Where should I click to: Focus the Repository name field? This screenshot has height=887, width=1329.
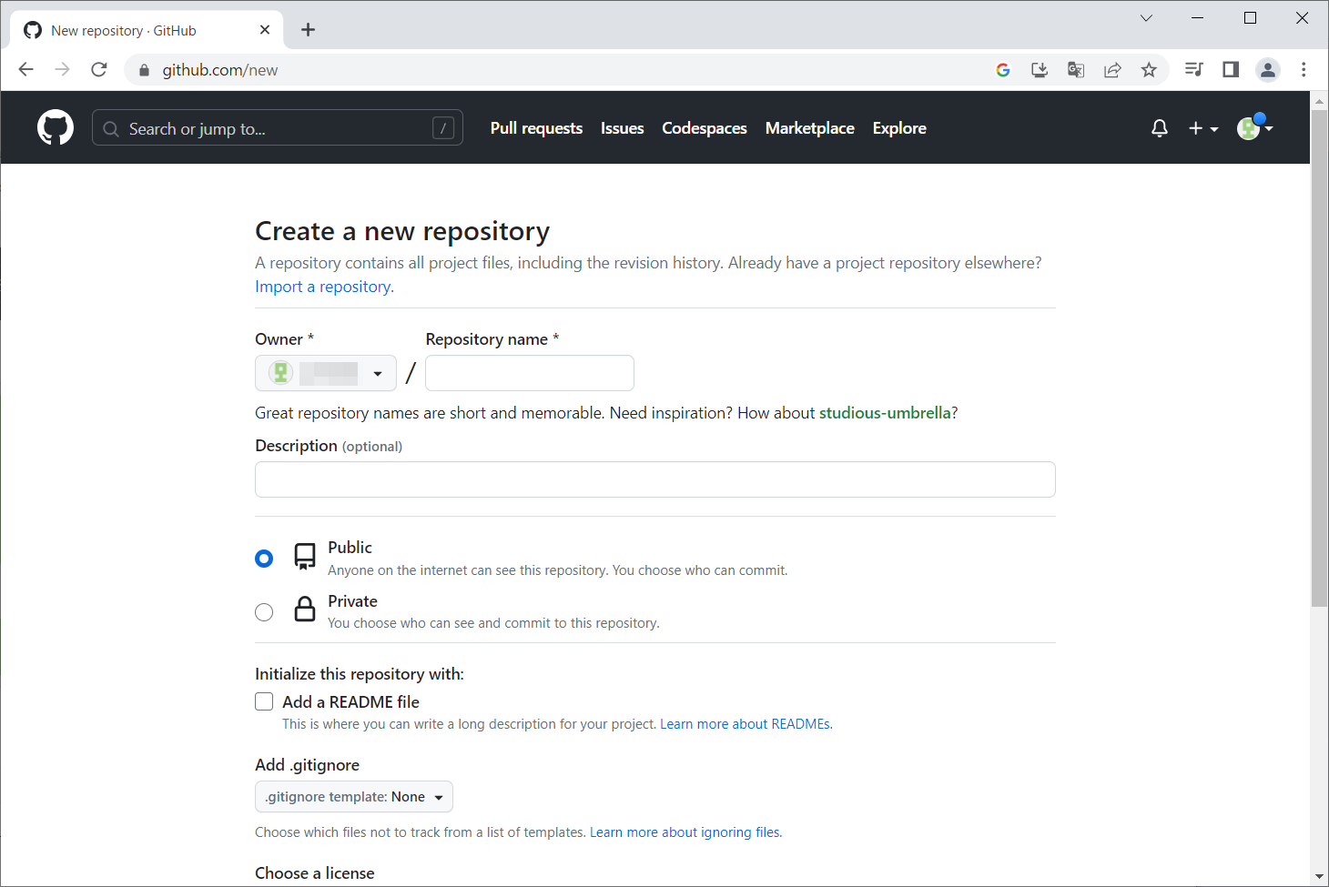point(530,373)
